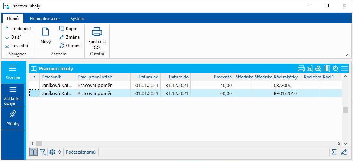Image resolution: width=353 pixels, height=161 pixels.
Task: Click the 's' column header
Action: pos(35,77)
